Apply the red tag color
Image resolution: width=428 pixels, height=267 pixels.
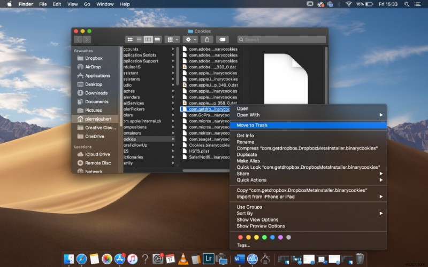pos(240,237)
